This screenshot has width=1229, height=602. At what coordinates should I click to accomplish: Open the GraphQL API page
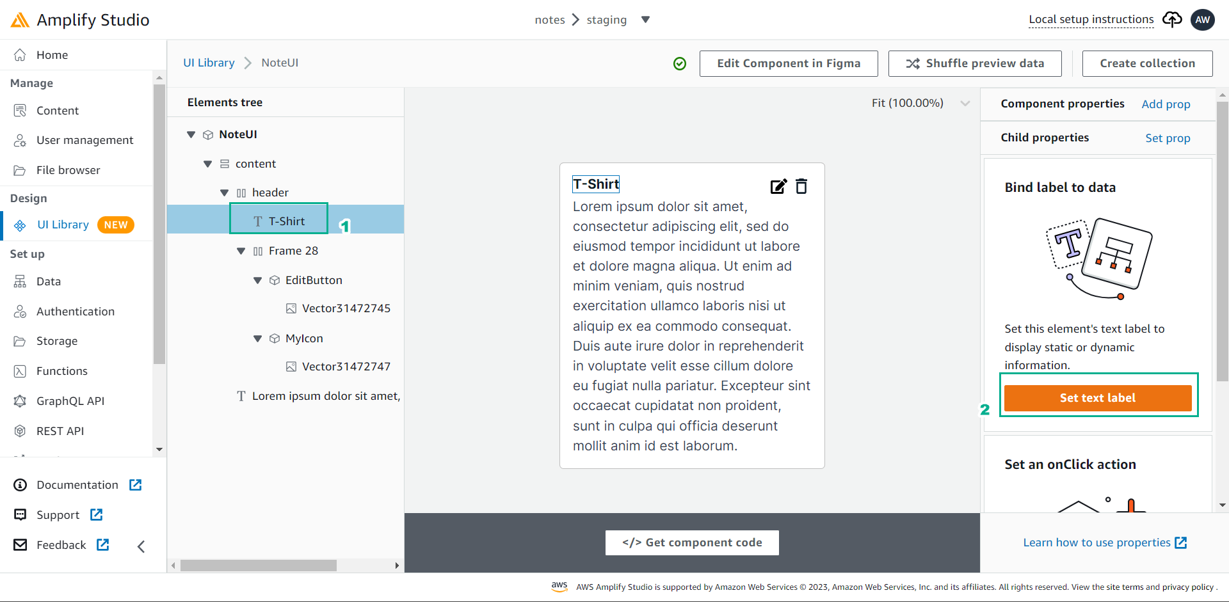click(x=70, y=401)
